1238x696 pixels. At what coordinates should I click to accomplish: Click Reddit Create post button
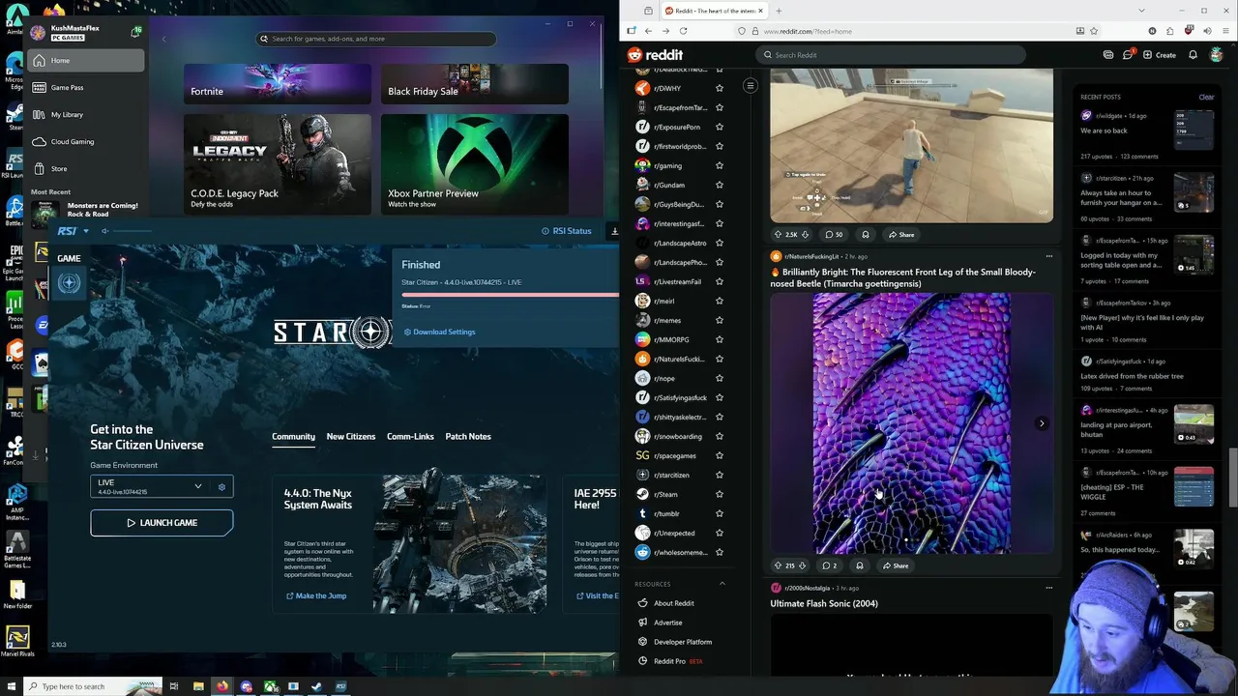(x=1160, y=55)
